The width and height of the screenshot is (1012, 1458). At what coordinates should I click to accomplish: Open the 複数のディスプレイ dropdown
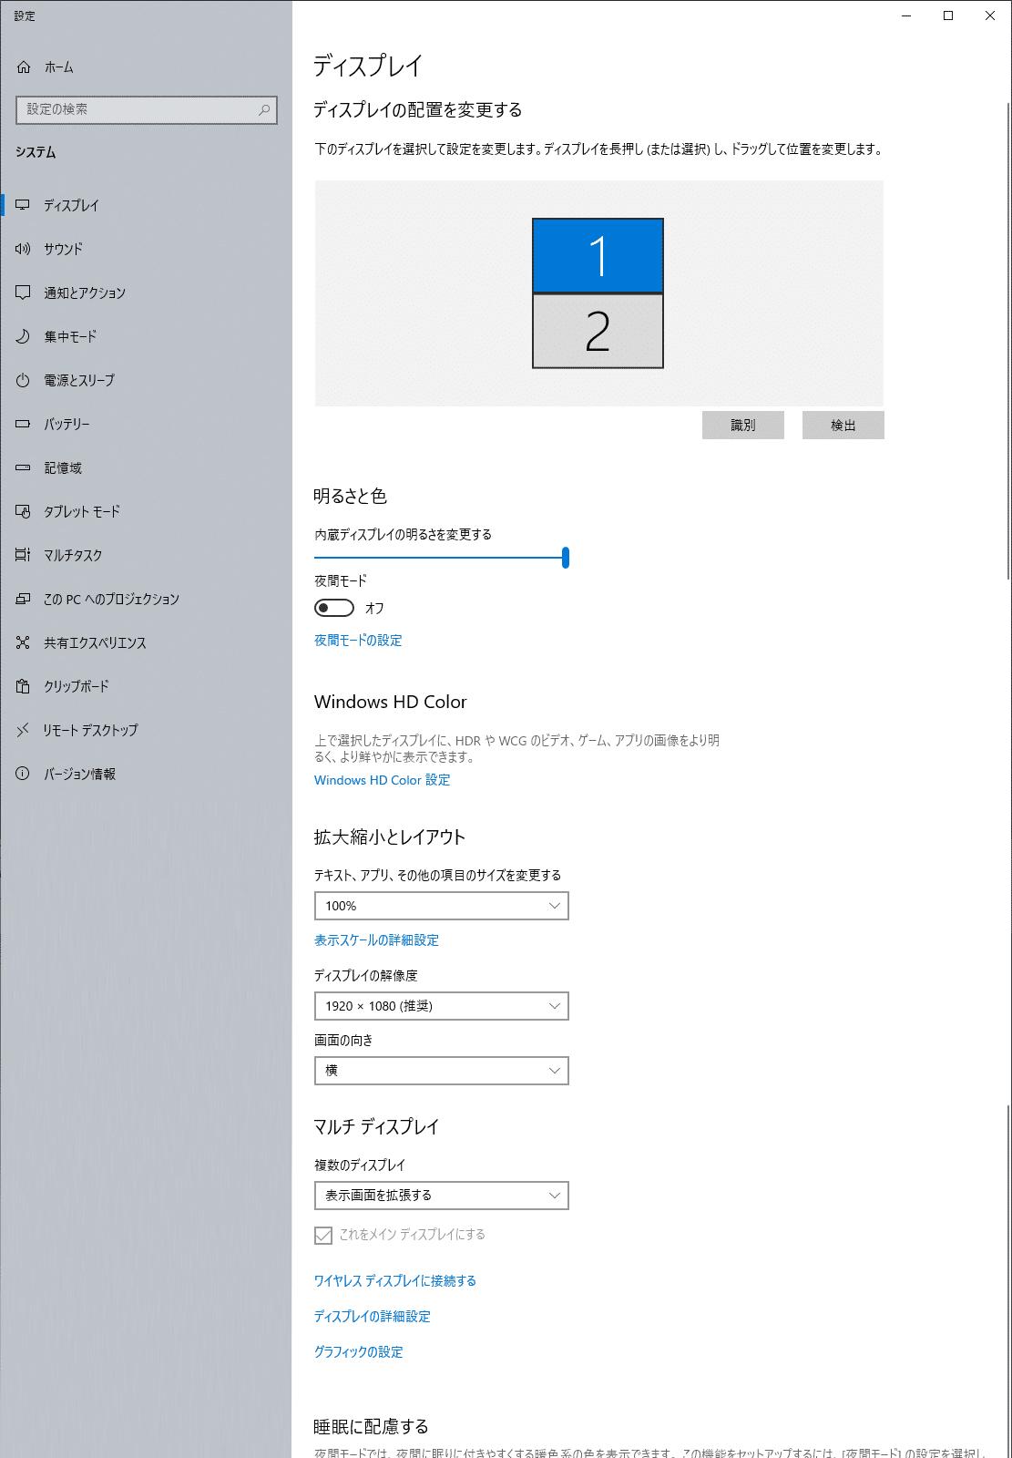point(442,1196)
